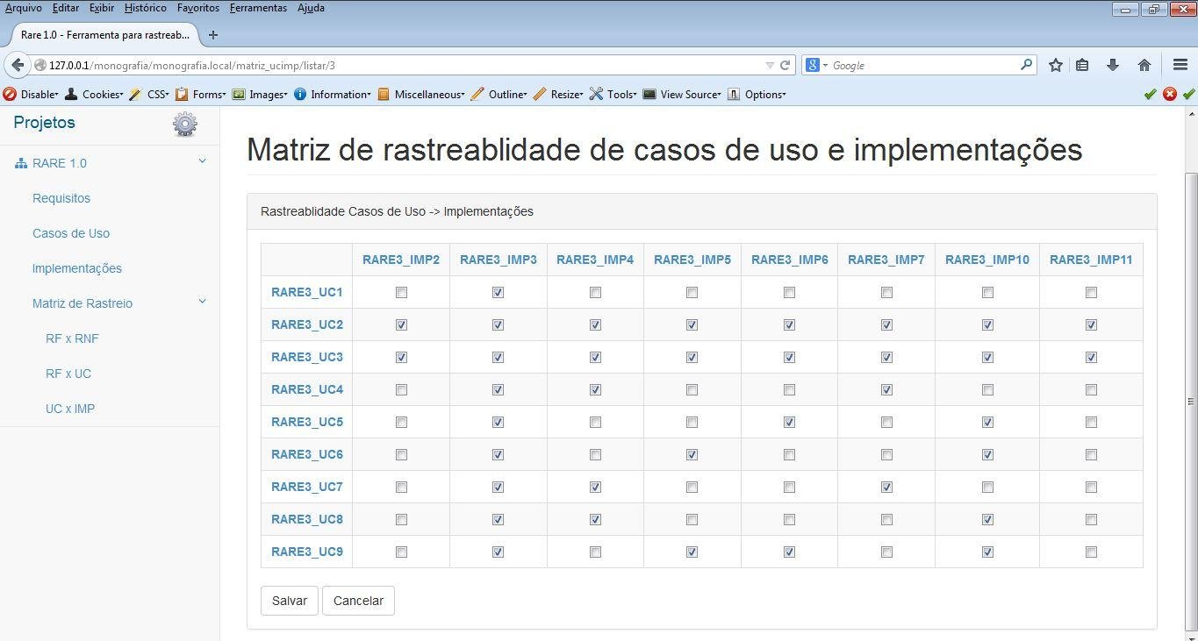
Task: Click the page vertical scrollbar thumb
Action: pos(1191,401)
